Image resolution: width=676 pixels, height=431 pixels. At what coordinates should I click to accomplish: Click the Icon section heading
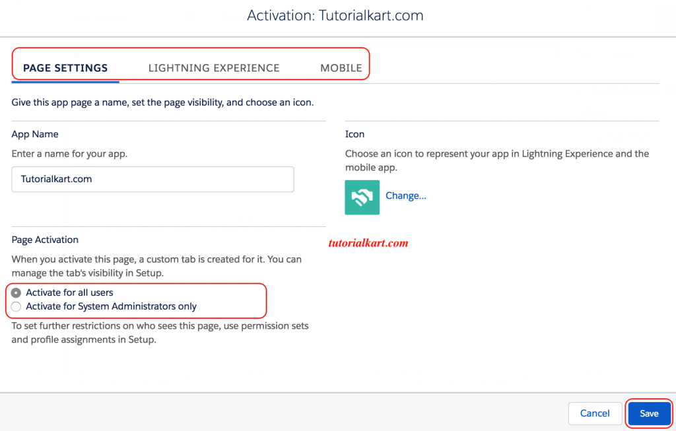tap(355, 134)
